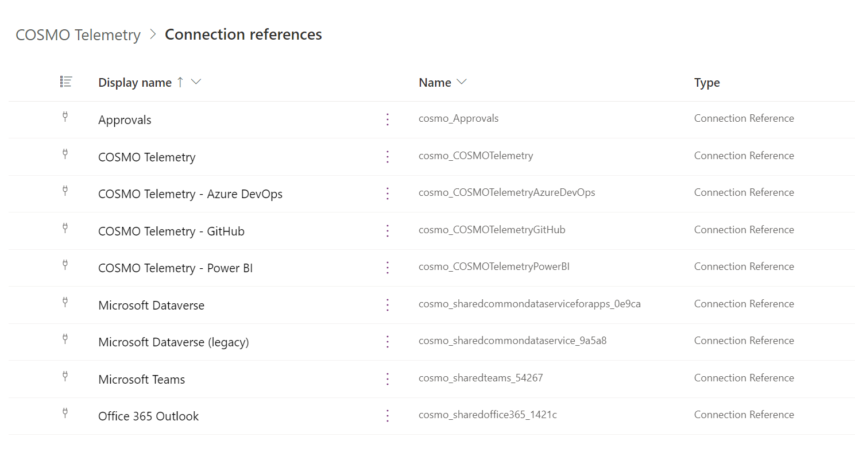Navigate back via the COSMO Telemetry breadcrumb
855x452 pixels.
(78, 34)
